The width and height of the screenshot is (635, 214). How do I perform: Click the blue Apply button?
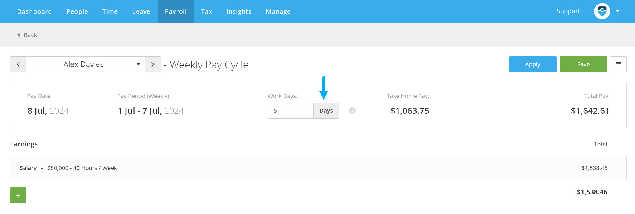533,64
